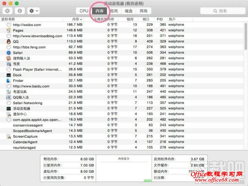Click the 物理内存 8.00 GB value
Viewport: 248px width, 186px height.
87,159
